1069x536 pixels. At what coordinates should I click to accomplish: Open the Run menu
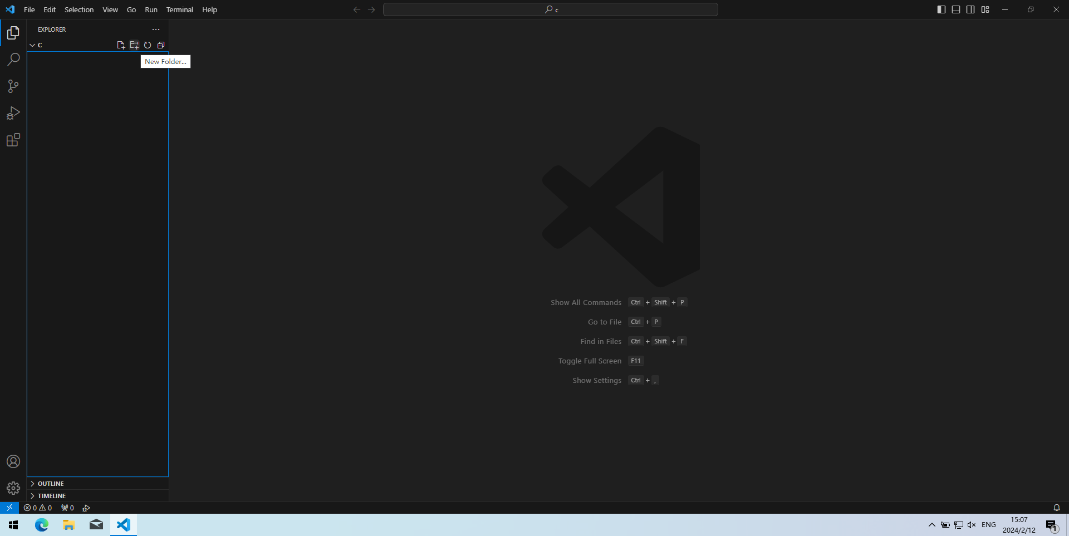pos(151,9)
